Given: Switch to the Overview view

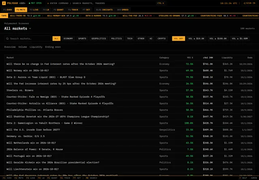Looking at the screenshot, I should tap(10, 47).
